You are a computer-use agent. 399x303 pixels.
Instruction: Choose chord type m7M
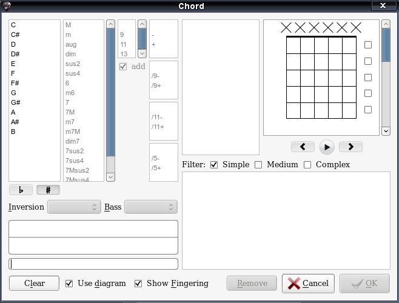point(84,132)
